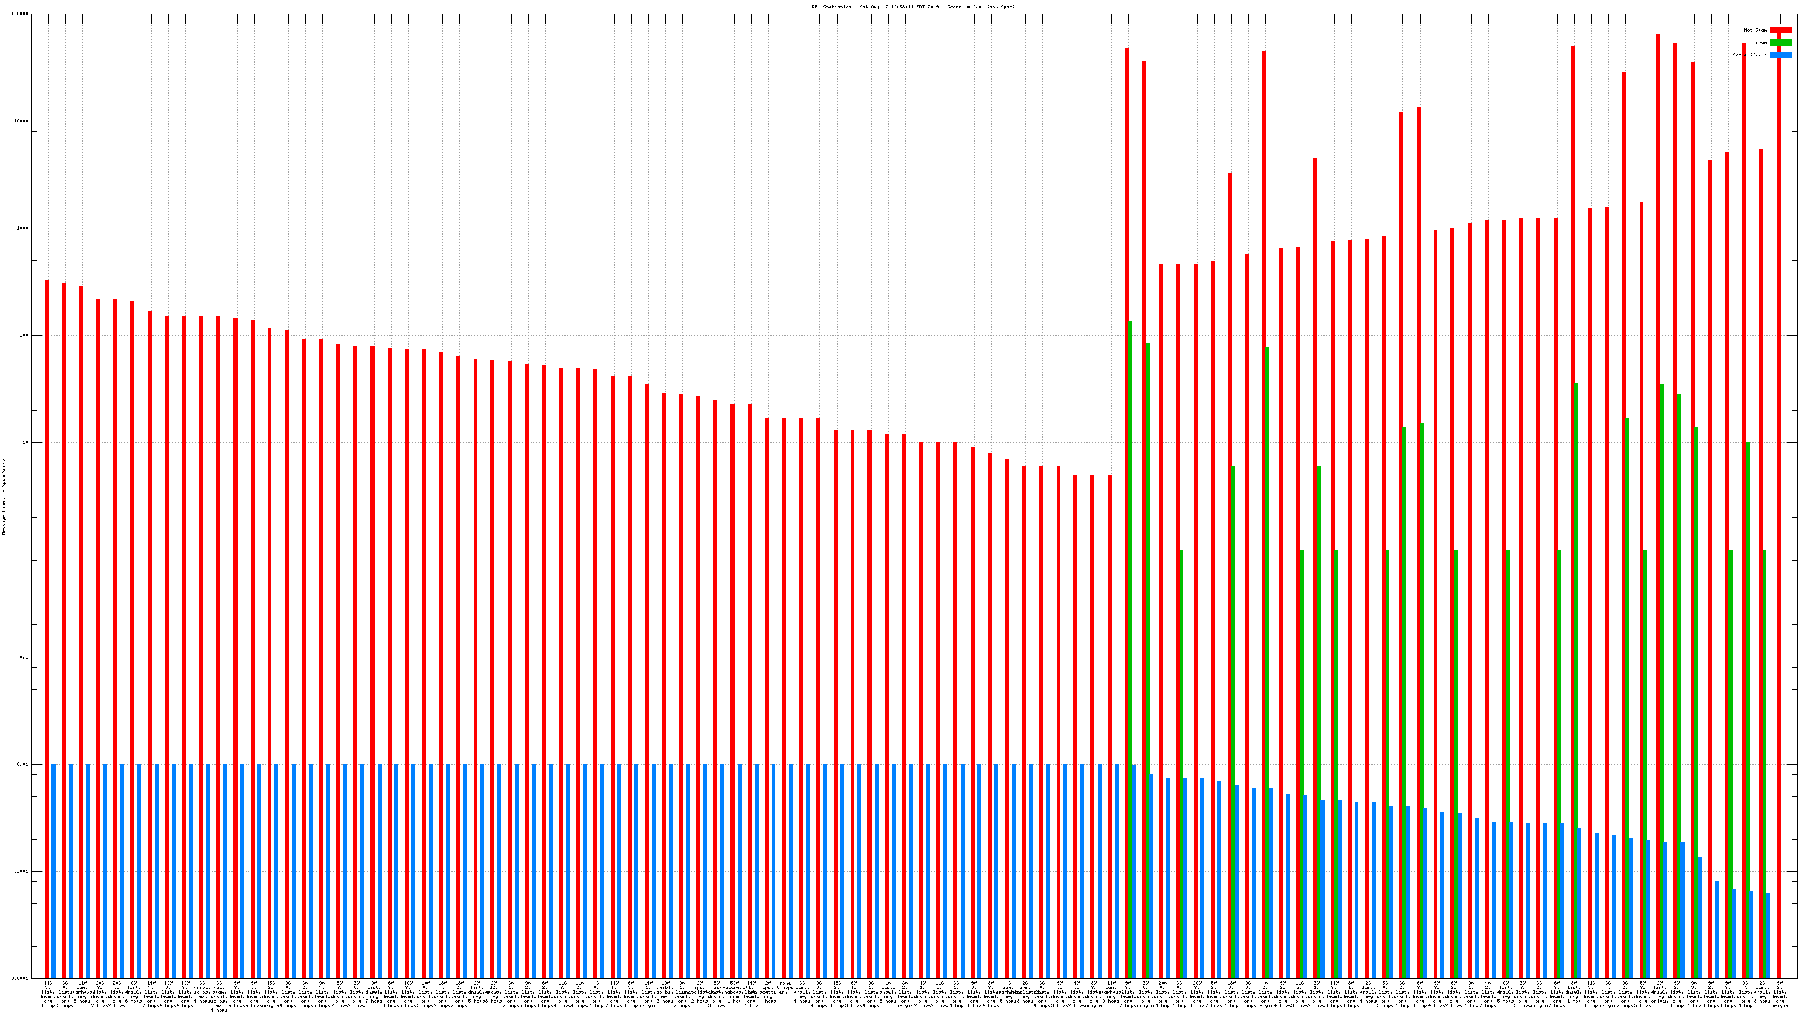1806x1015 pixels.
Task: Click the 'Not Spam' legend label
Action: 1756,30
